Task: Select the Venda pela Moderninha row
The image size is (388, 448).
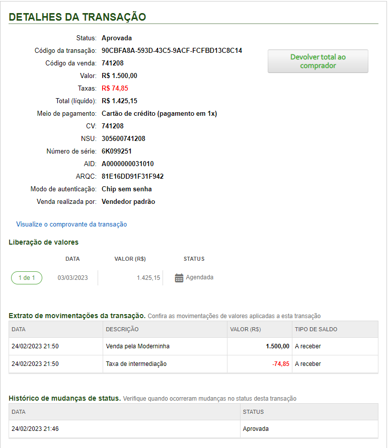Action: (x=137, y=346)
